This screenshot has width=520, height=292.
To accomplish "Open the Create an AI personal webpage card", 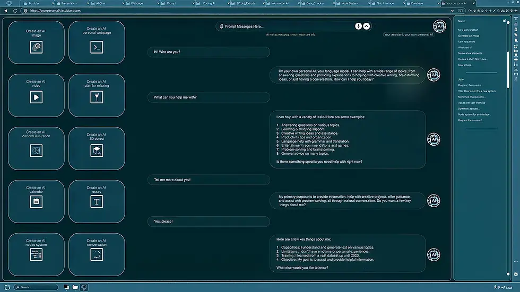I will (97, 42).
